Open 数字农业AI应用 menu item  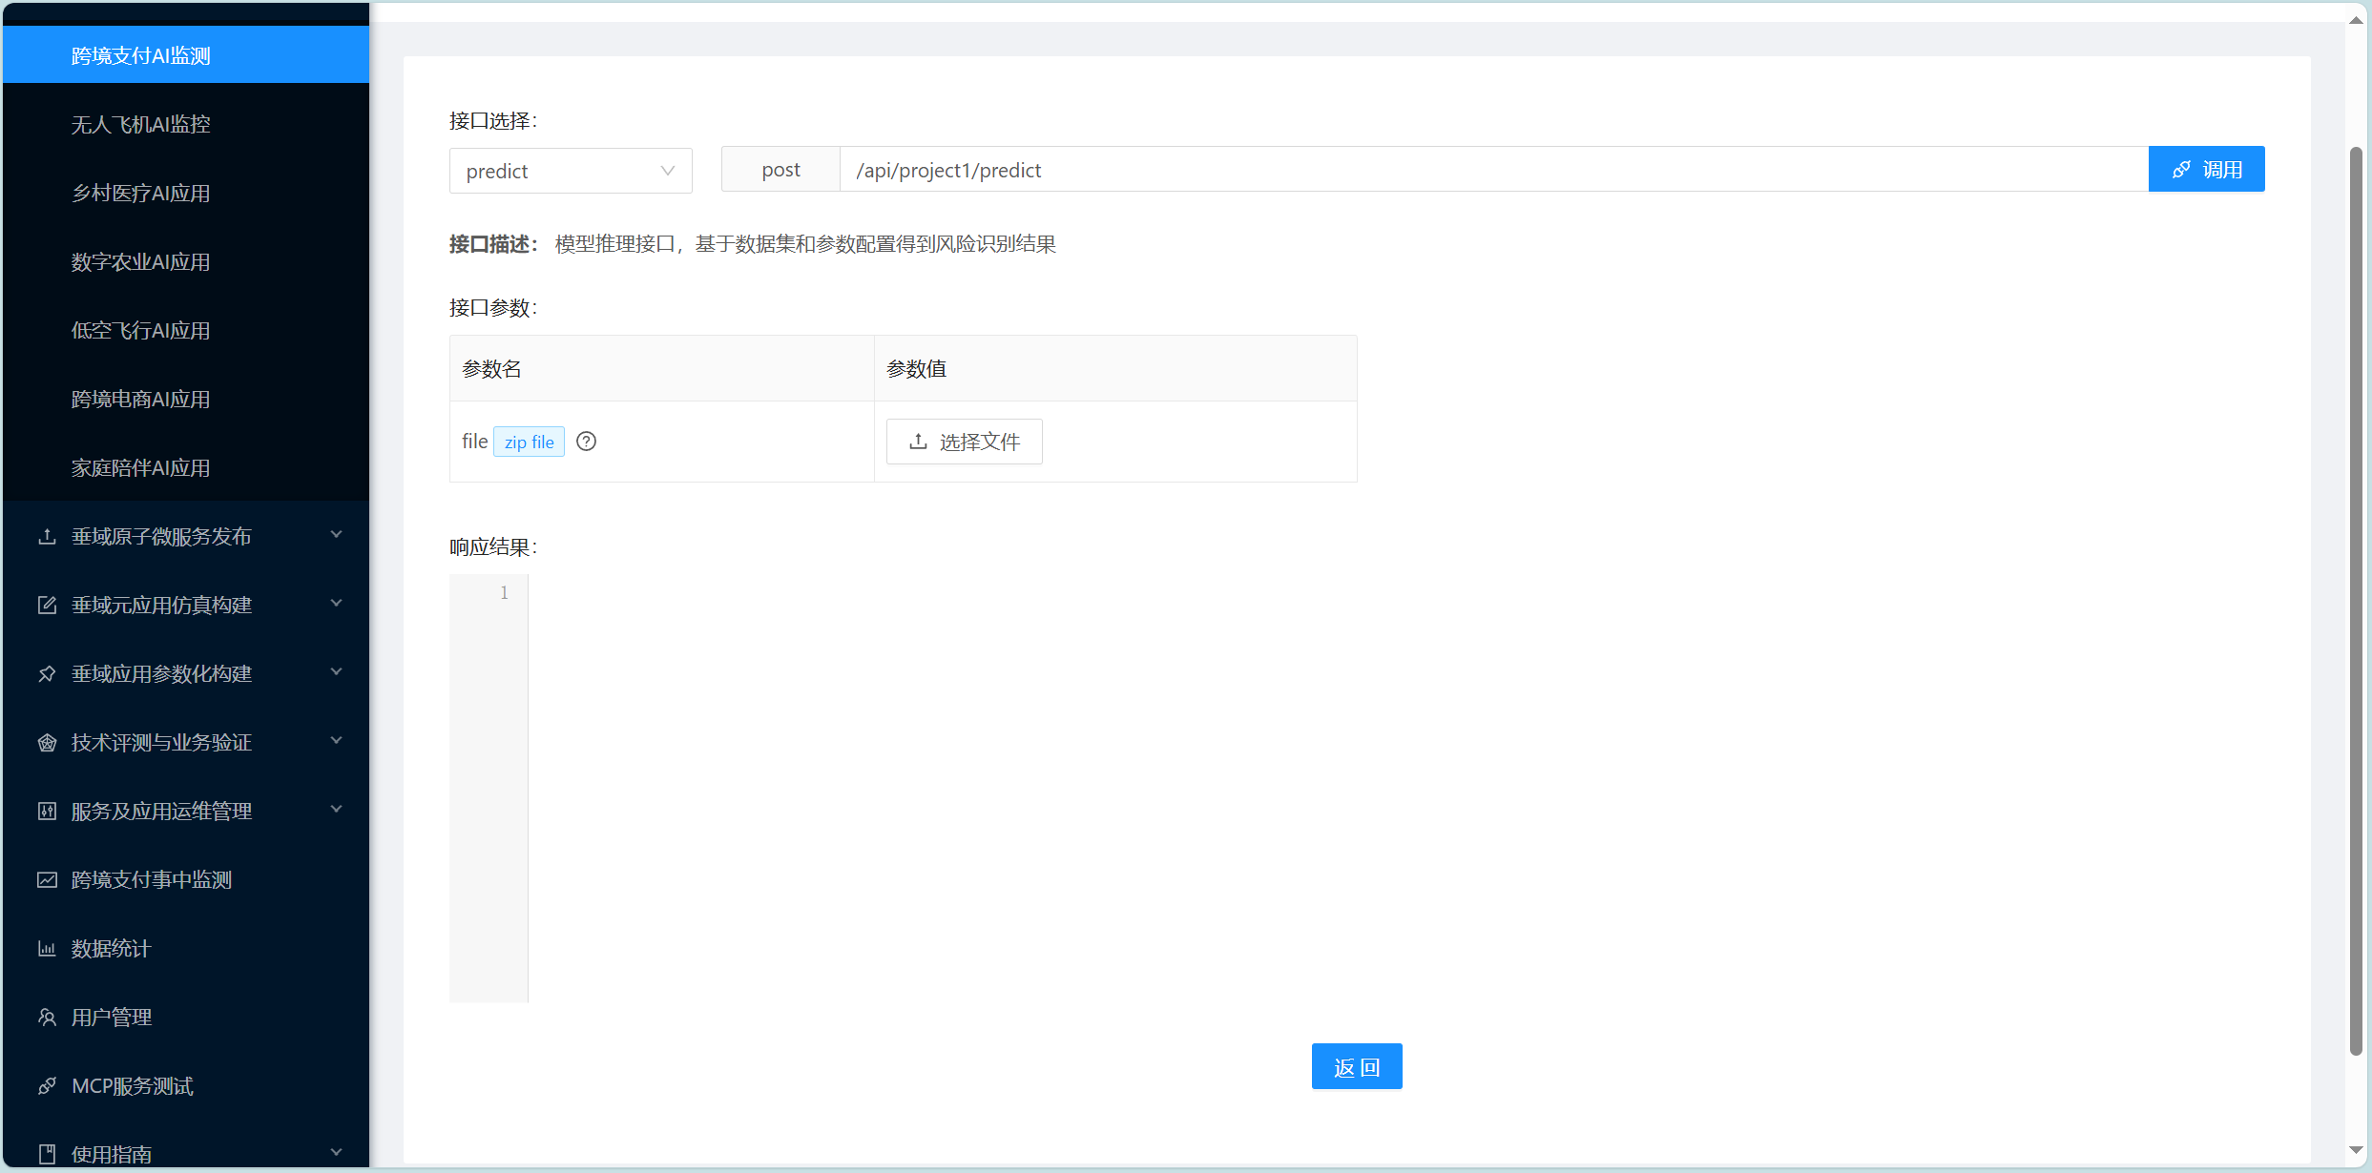coord(186,261)
